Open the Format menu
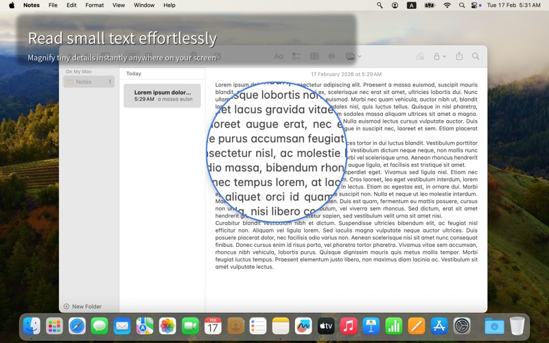 (x=95, y=5)
